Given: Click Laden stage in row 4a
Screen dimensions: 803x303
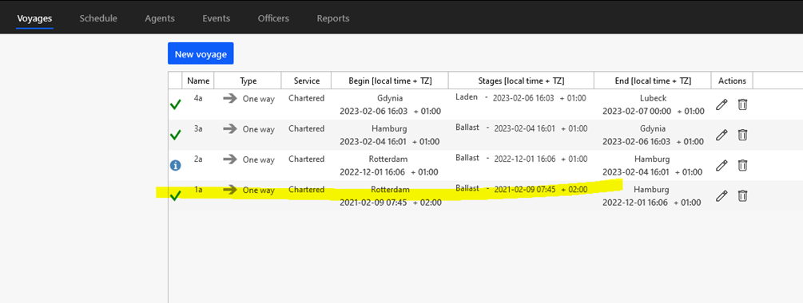Looking at the screenshot, I should click(466, 97).
